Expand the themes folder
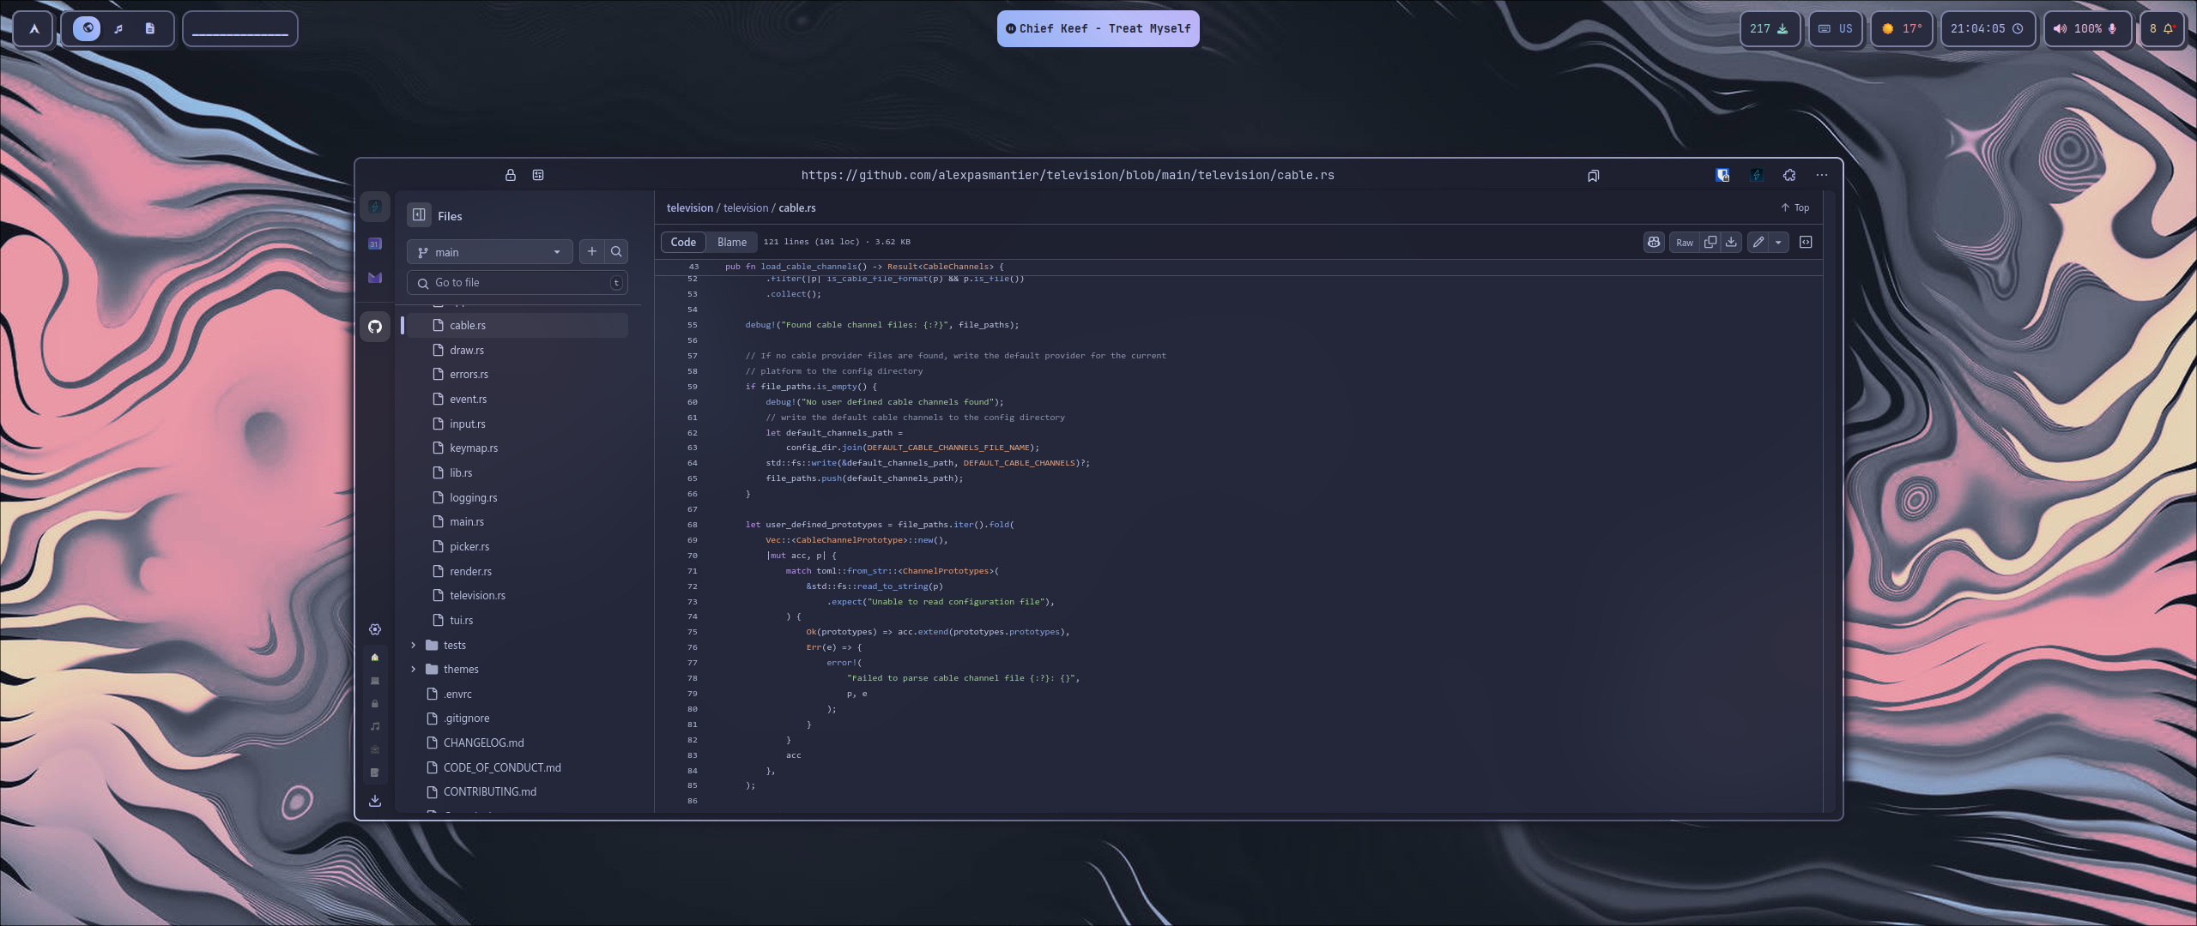This screenshot has height=926, width=2197. (414, 670)
